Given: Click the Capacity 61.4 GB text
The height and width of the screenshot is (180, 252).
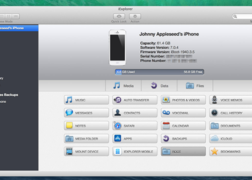Looking at the screenshot, I should [x=155, y=43].
